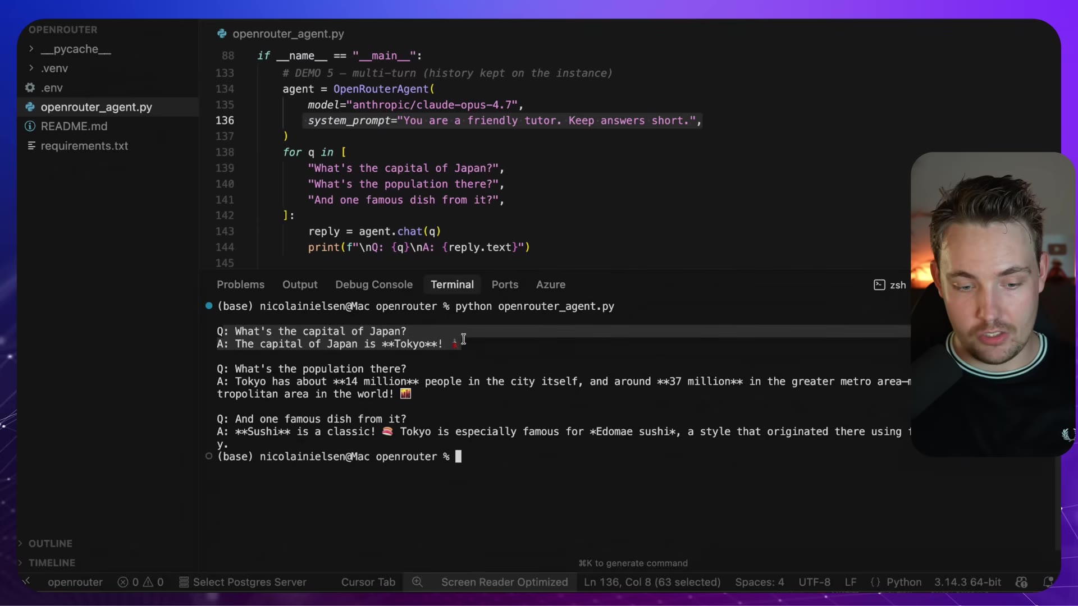Open notifications bell in status bar

[x=1047, y=582]
